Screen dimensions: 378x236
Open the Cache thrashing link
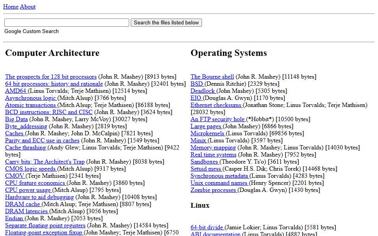tap(26, 147)
